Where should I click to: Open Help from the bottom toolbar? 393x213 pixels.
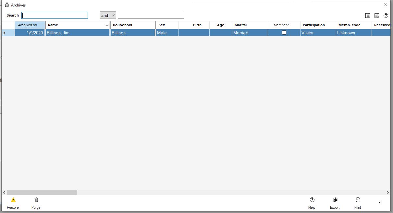pos(312,200)
